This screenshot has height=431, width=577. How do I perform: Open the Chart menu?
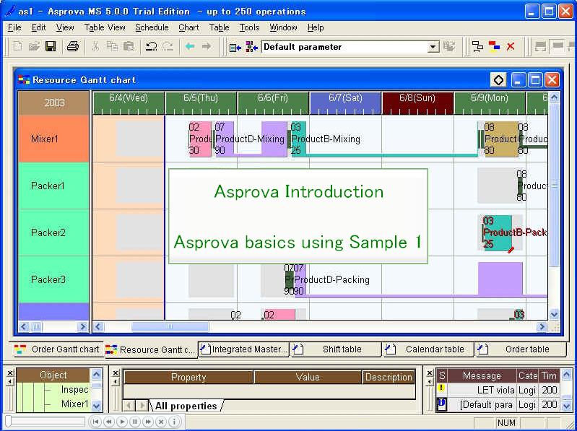click(188, 27)
